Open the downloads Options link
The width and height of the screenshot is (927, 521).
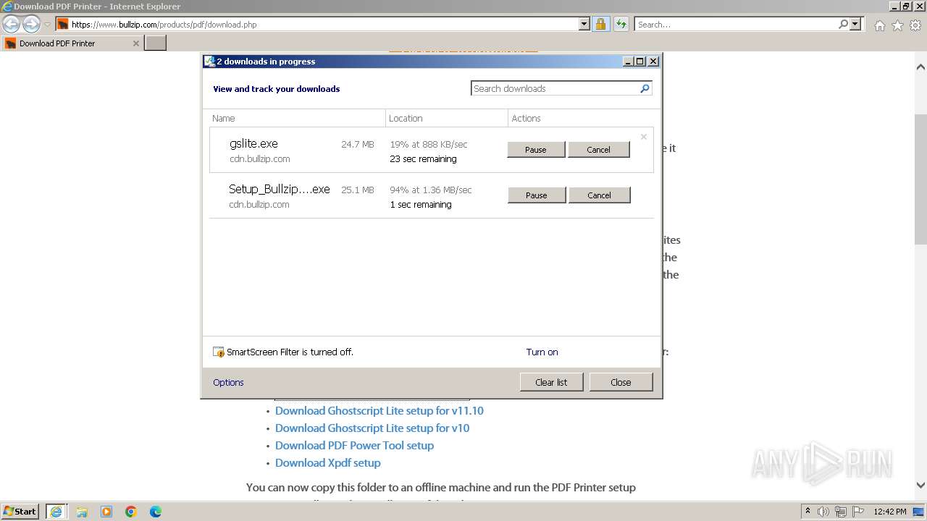coord(228,383)
